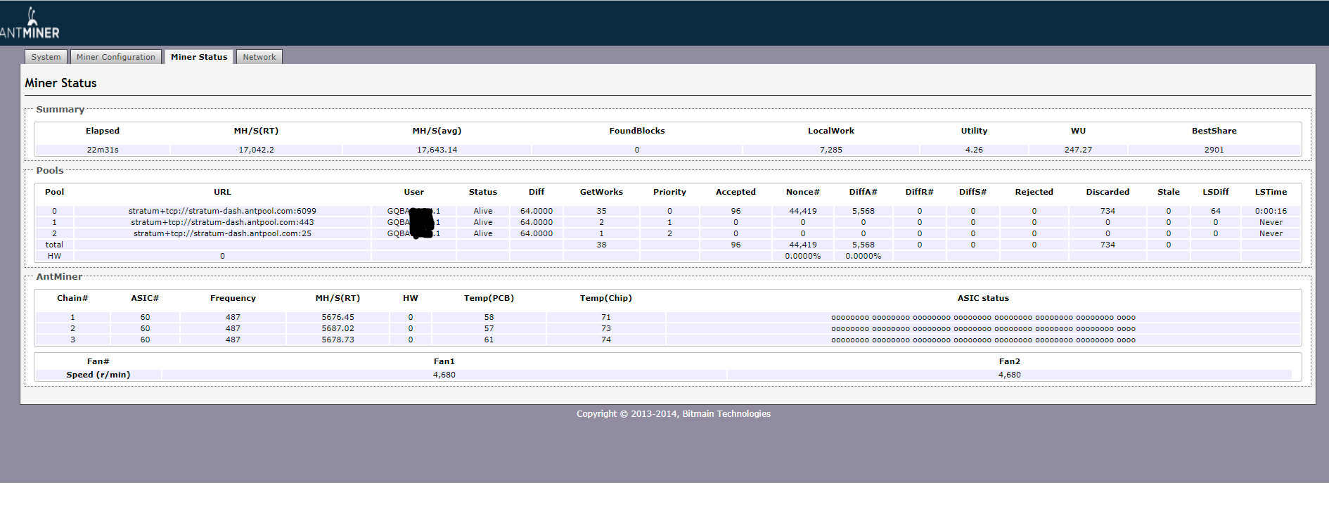
Task: Click the Elapsed time value 22m31s
Action: coord(103,150)
